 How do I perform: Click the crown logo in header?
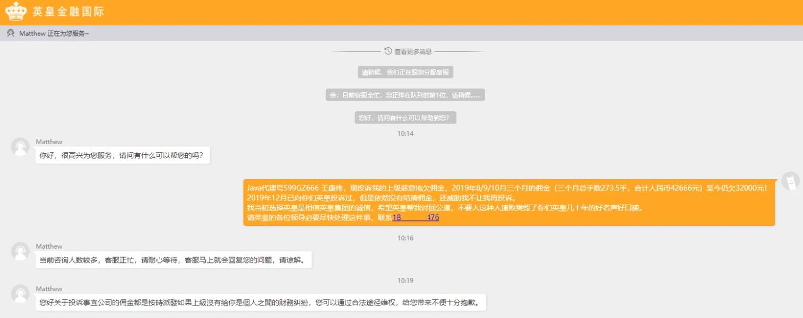(x=16, y=12)
